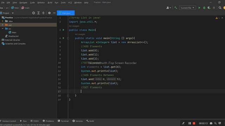
Task: Click the recorder zoom magnifier icon
Action: click(x=216, y=123)
